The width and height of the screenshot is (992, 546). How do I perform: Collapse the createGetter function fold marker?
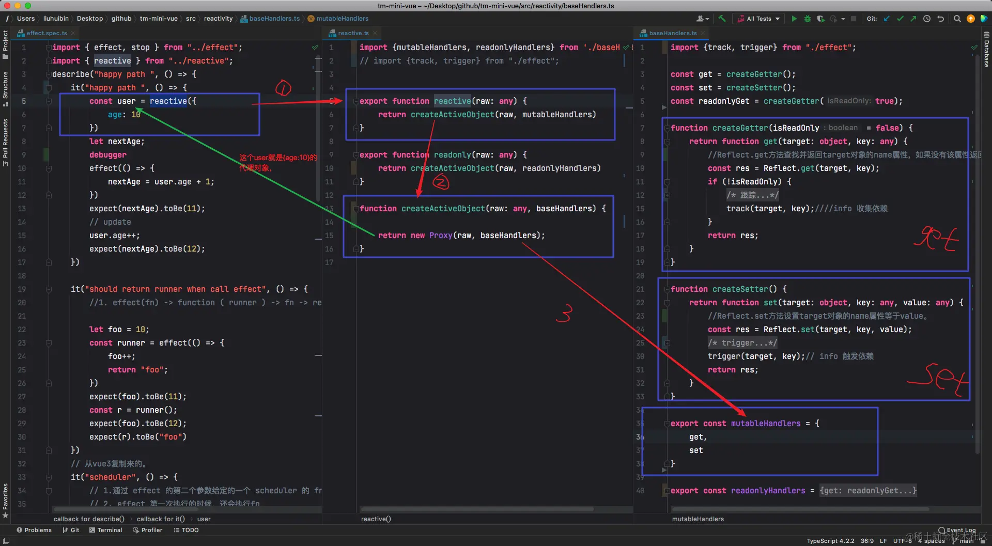667,128
